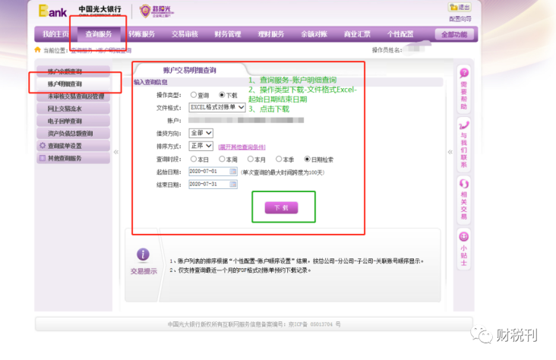Viewport: 556px width, 360px height.
Task: Click the 账户 account field
Action: tap(246, 121)
